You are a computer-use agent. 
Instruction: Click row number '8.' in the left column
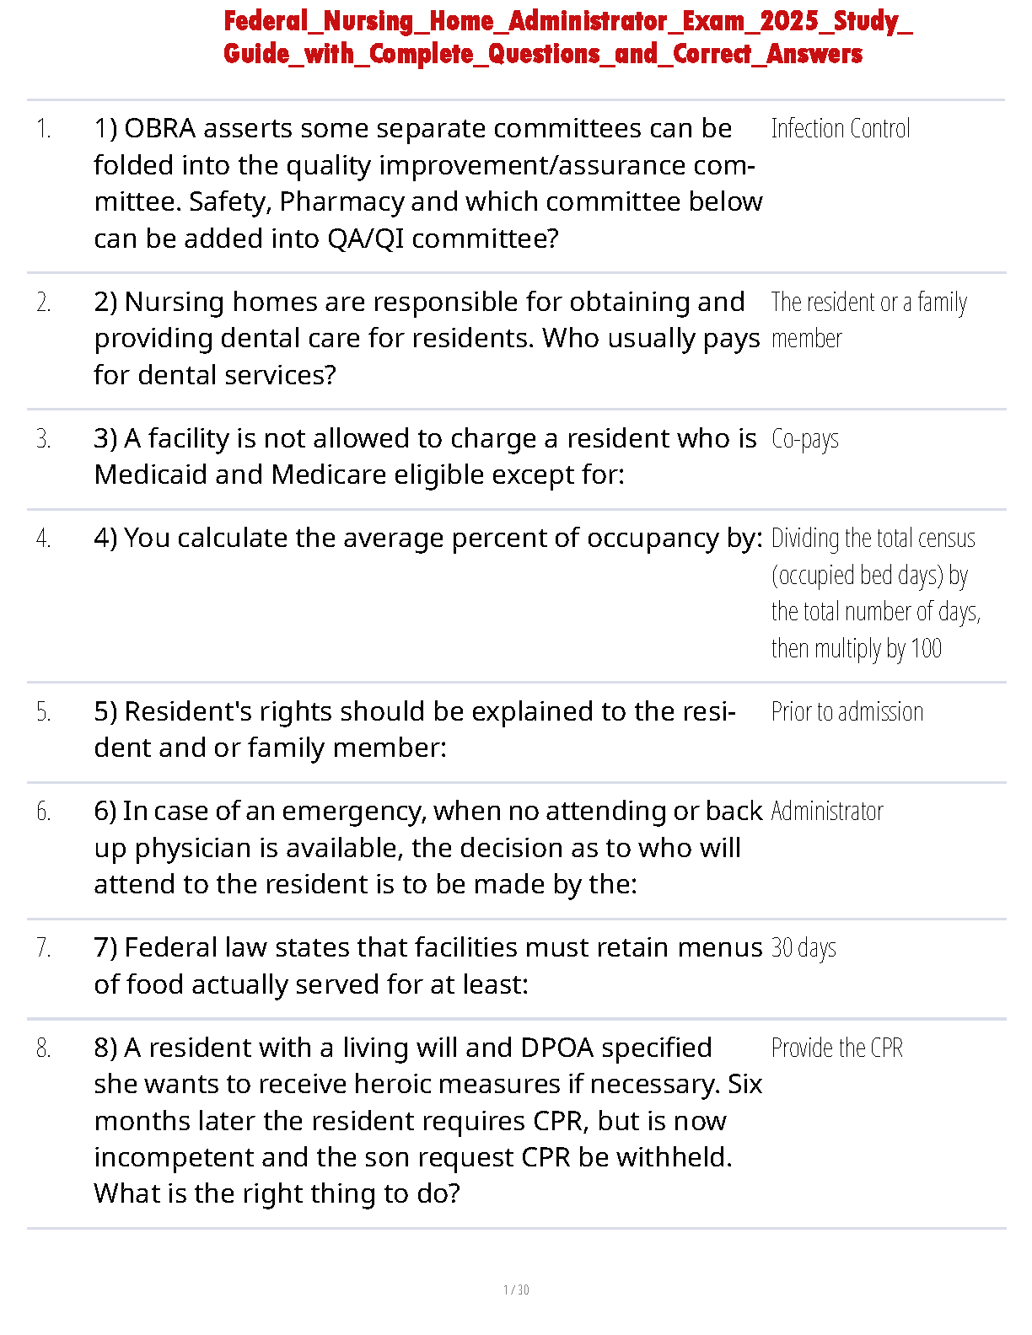[x=44, y=1048]
